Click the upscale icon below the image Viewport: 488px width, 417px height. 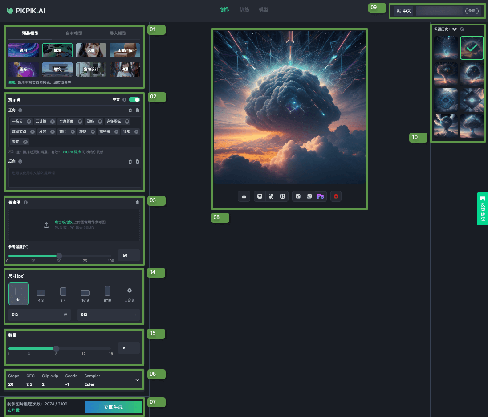tap(298, 196)
